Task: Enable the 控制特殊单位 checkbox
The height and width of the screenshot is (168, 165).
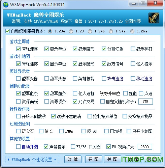Action: coord(90,116)
